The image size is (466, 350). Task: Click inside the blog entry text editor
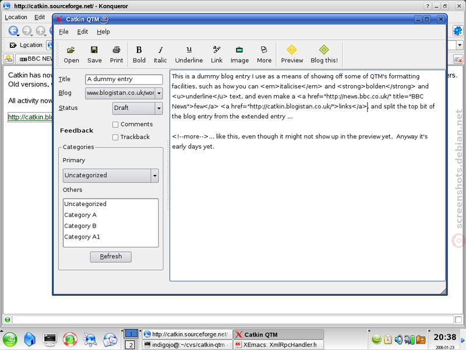coord(308,176)
